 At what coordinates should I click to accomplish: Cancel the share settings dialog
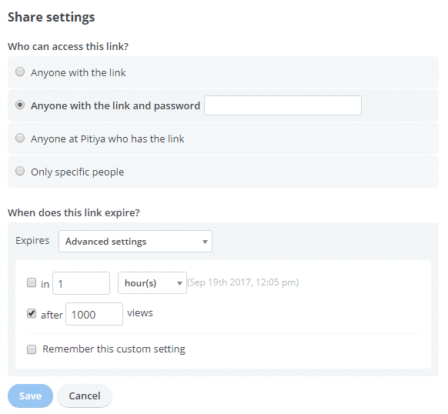coord(85,396)
